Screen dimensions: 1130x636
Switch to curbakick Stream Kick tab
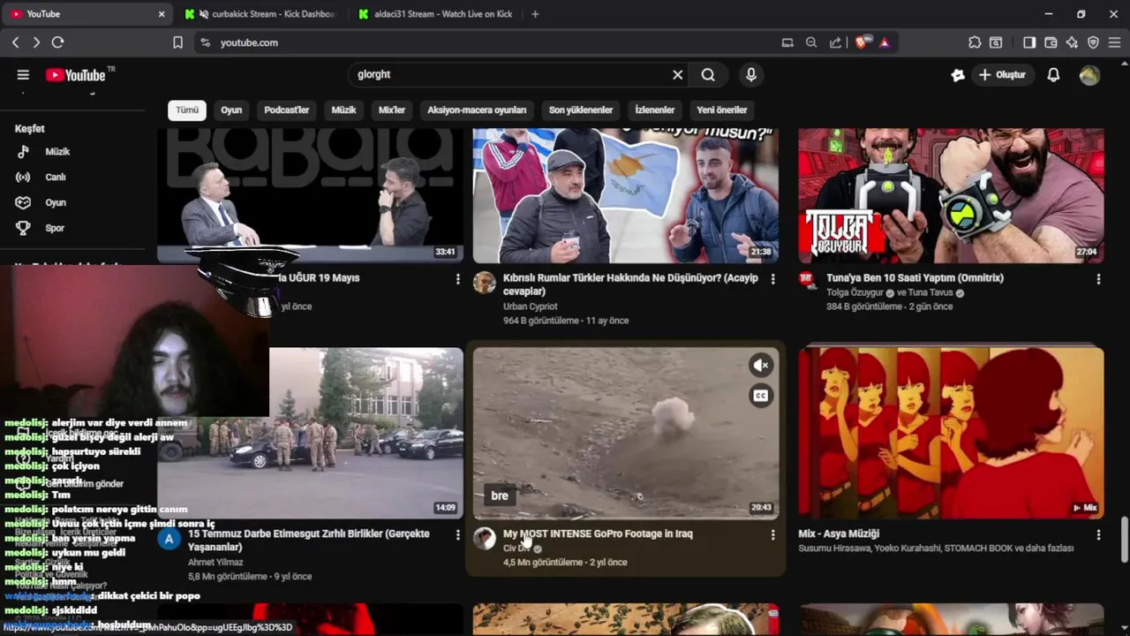(261, 14)
